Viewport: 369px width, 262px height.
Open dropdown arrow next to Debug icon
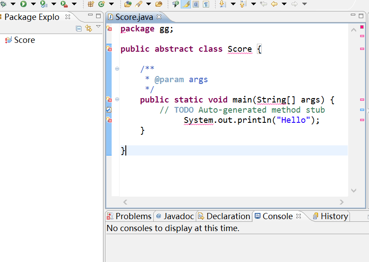tap(13, 4)
